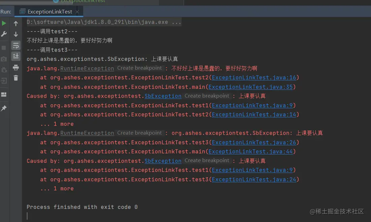Open java:9 link directly above the java:14 line

click(252, 105)
